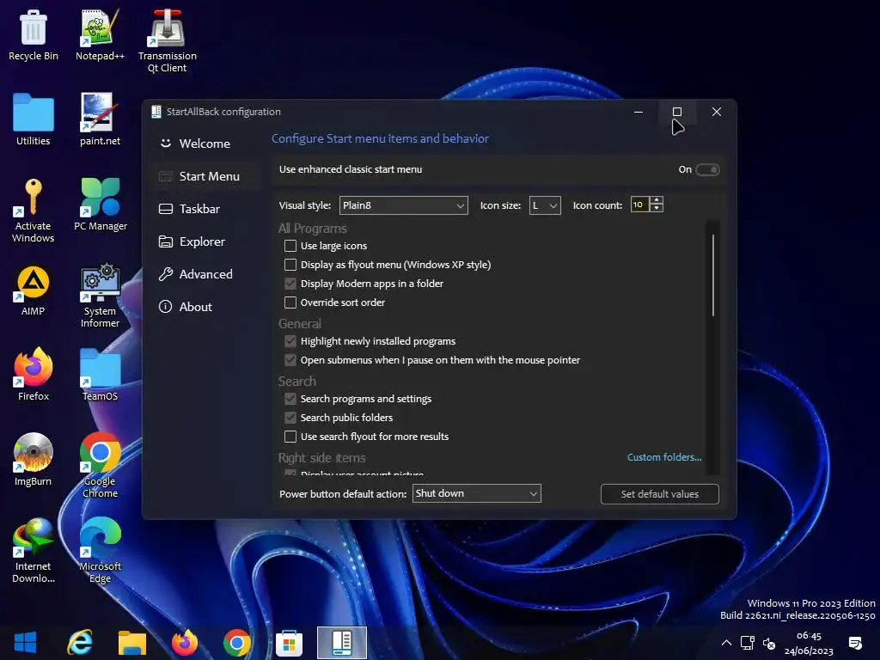
Task: Click the settings list vertical scrollbar
Action: pos(712,275)
